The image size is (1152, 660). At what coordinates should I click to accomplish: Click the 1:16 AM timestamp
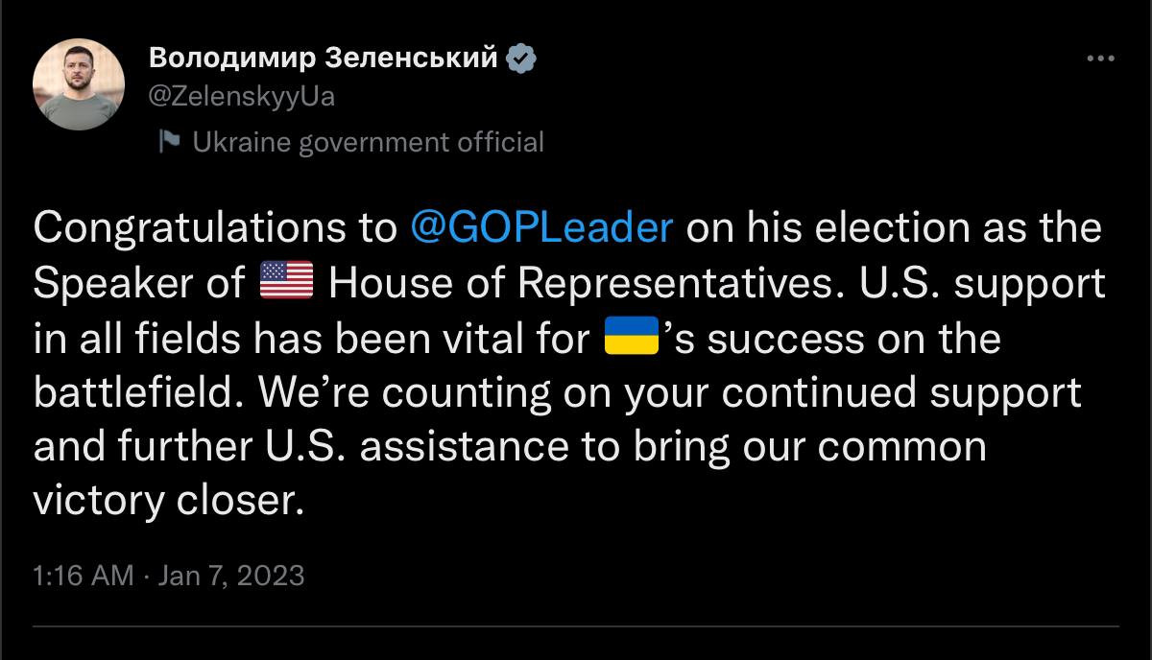(x=83, y=576)
